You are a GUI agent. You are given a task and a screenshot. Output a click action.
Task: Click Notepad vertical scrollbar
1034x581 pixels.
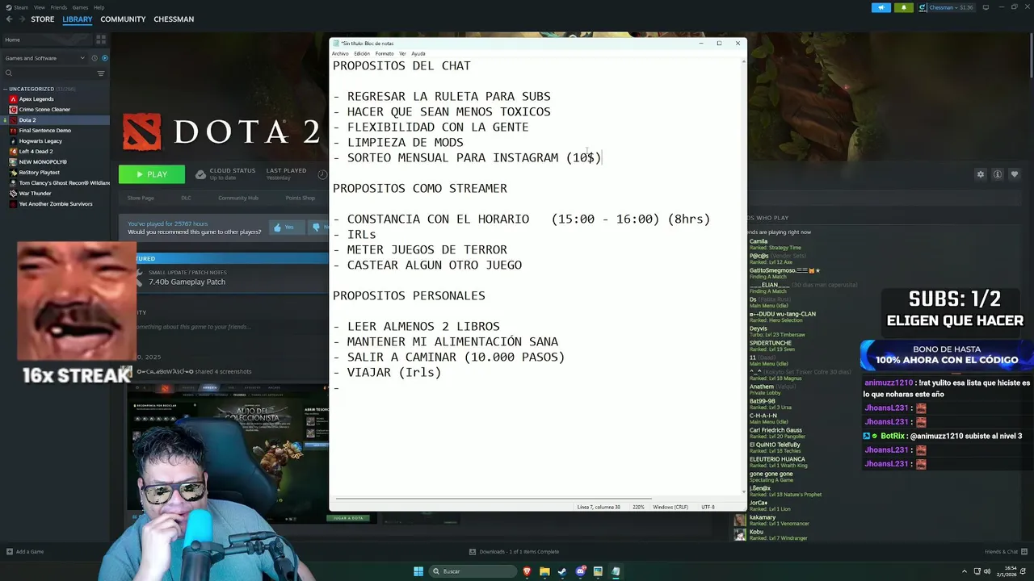[743, 274]
